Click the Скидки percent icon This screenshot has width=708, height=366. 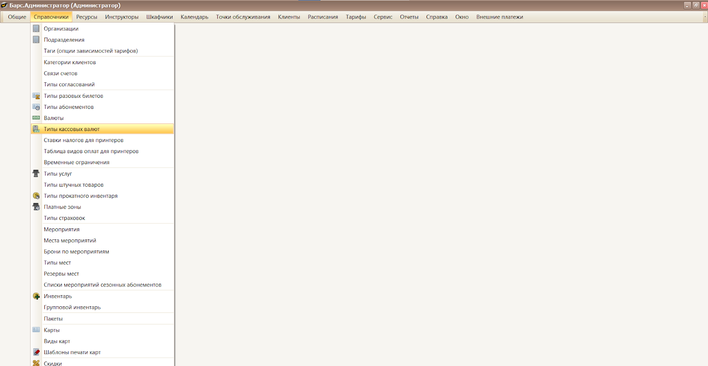point(36,363)
